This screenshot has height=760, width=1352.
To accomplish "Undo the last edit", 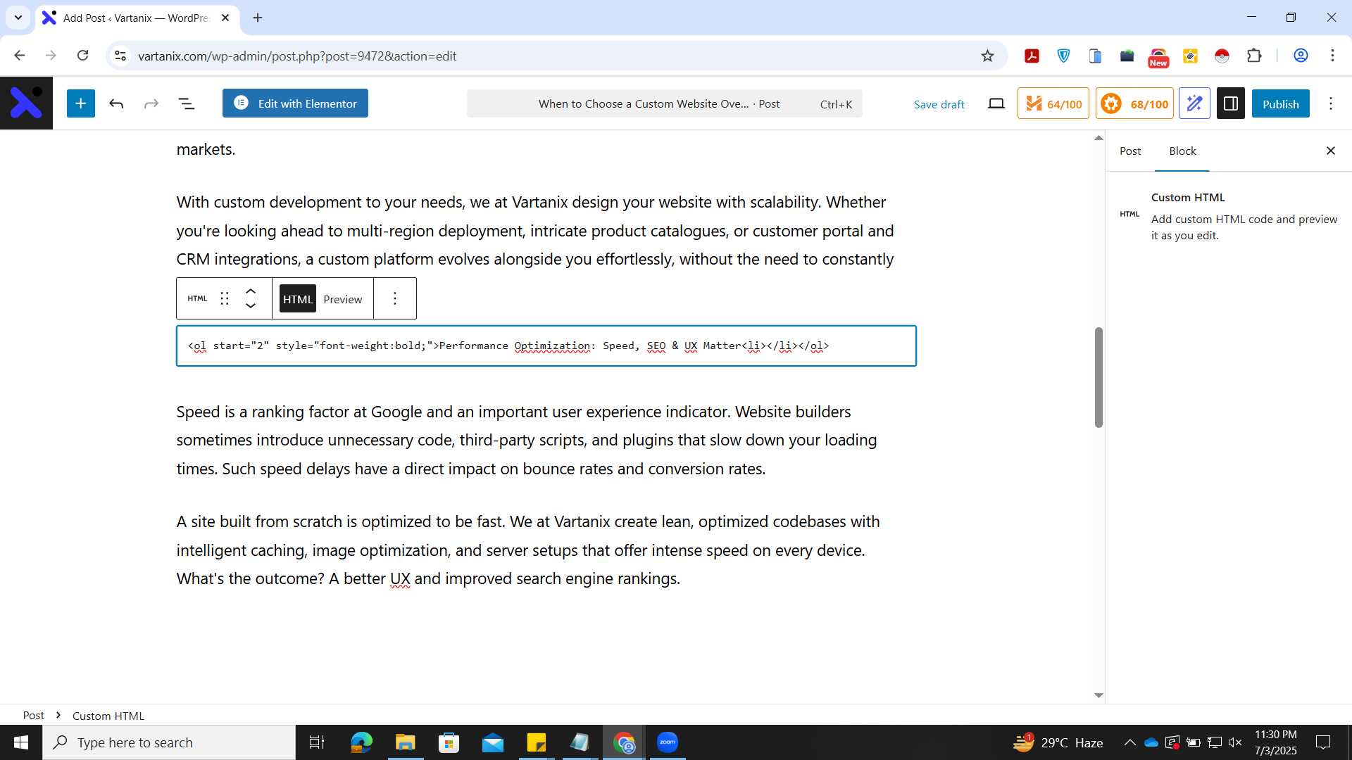I will coord(116,104).
